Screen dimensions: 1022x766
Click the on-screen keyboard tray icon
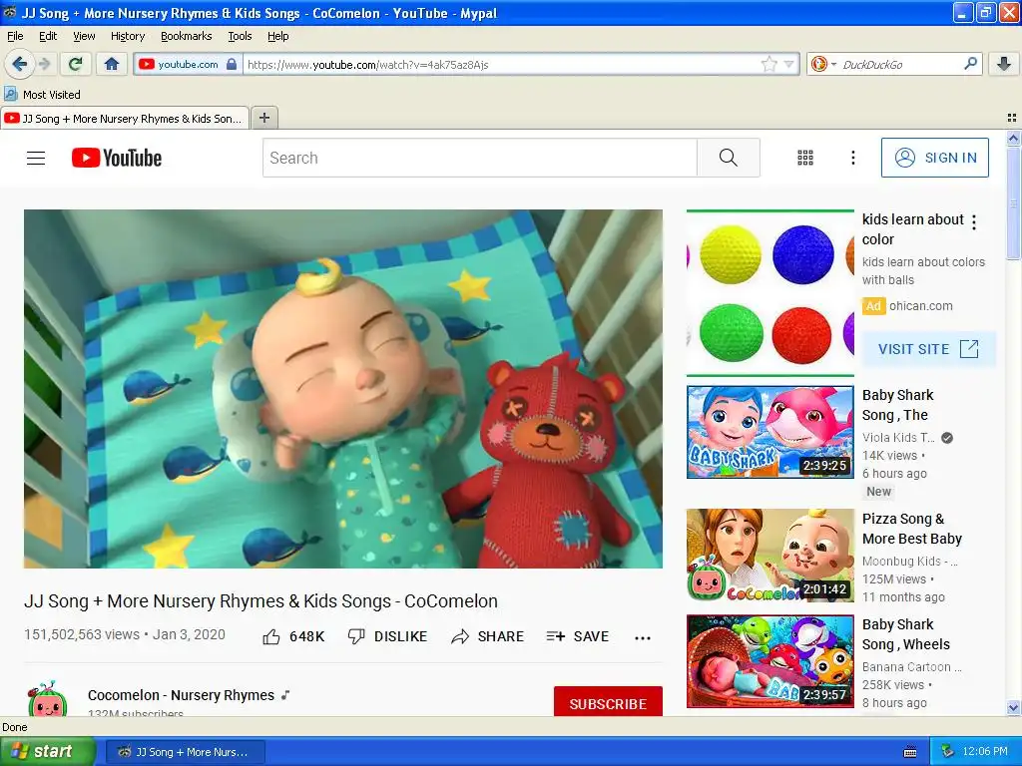point(910,752)
